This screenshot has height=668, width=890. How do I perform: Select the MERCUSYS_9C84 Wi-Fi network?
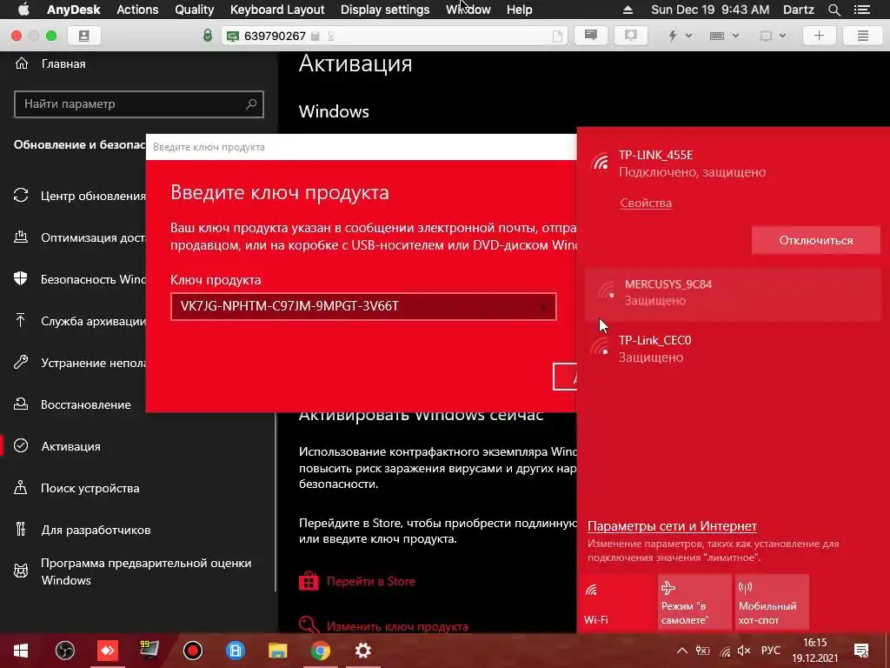(734, 292)
